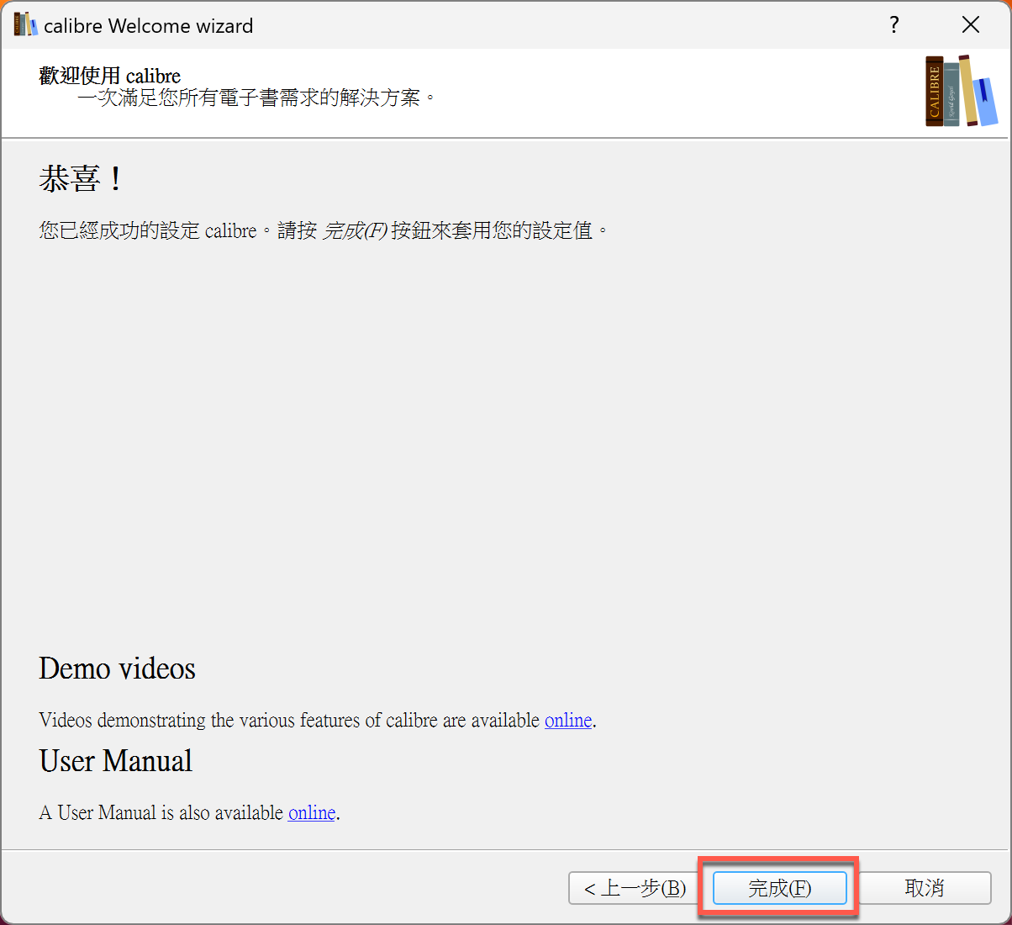The image size is (1012, 925).
Task: Close the calibre Welcome wizard window
Action: point(971,25)
